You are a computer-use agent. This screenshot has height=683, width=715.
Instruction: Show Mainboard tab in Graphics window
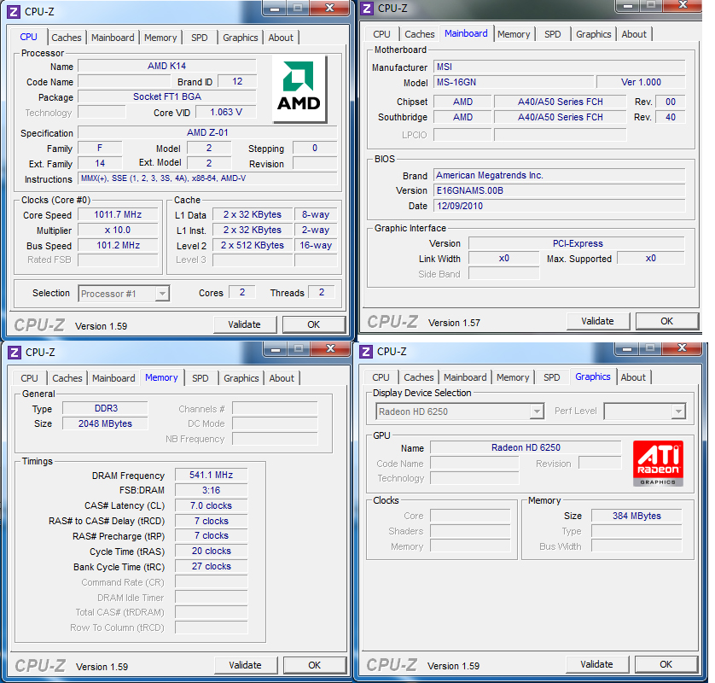(465, 377)
